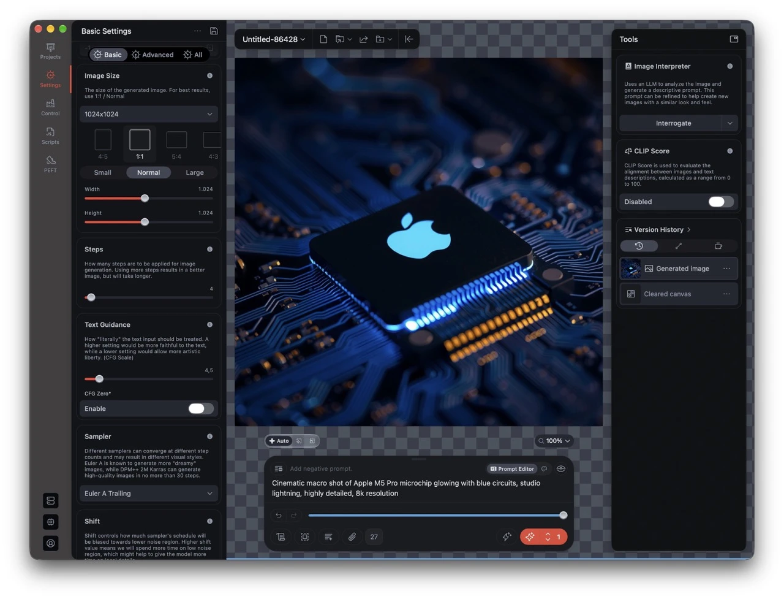Click the frame selection icon in the prompt toolbar
Viewport: 784px width, 599px height.
tap(304, 537)
